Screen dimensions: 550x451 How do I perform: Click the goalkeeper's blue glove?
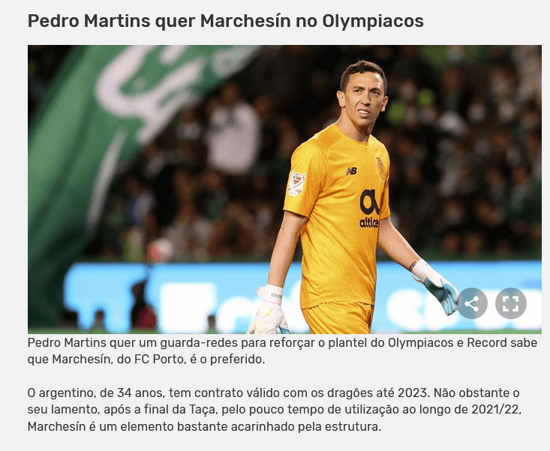[437, 288]
